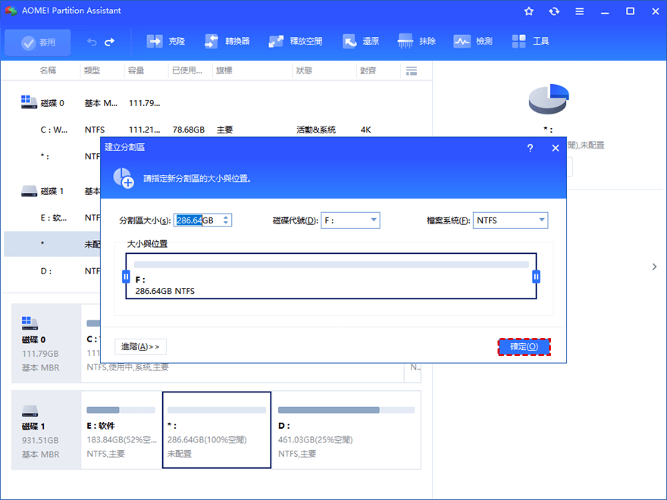
Task: Confirm with the OK (確定) button
Action: 524,347
